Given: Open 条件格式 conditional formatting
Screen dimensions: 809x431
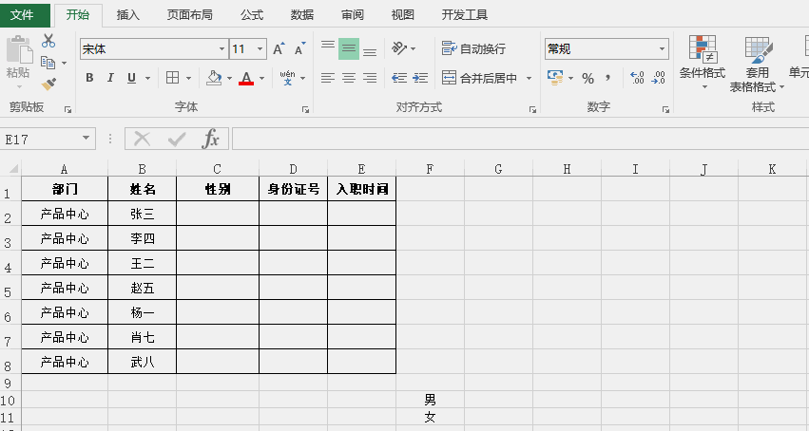Looking at the screenshot, I should [703, 63].
